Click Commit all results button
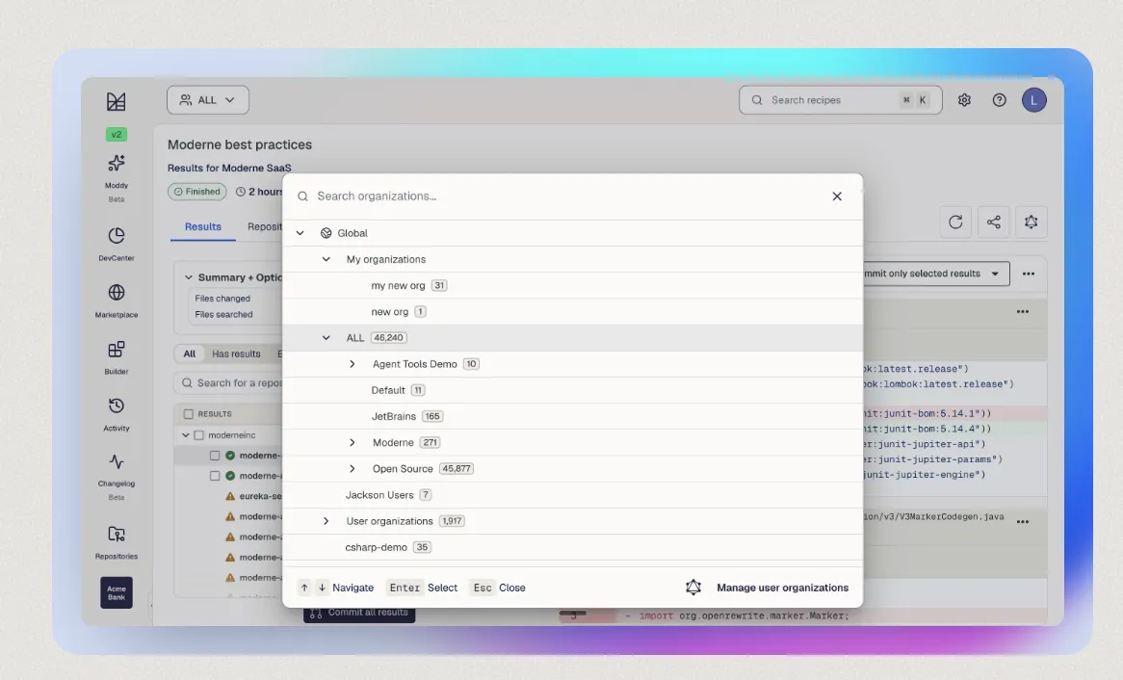The height and width of the screenshot is (680, 1123). point(359,614)
